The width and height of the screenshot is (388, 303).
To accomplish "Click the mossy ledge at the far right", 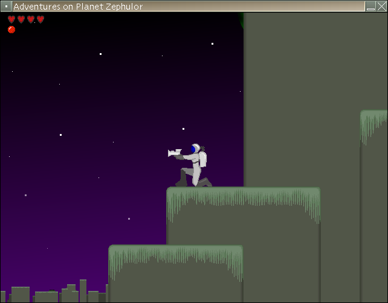I will 374,117.
